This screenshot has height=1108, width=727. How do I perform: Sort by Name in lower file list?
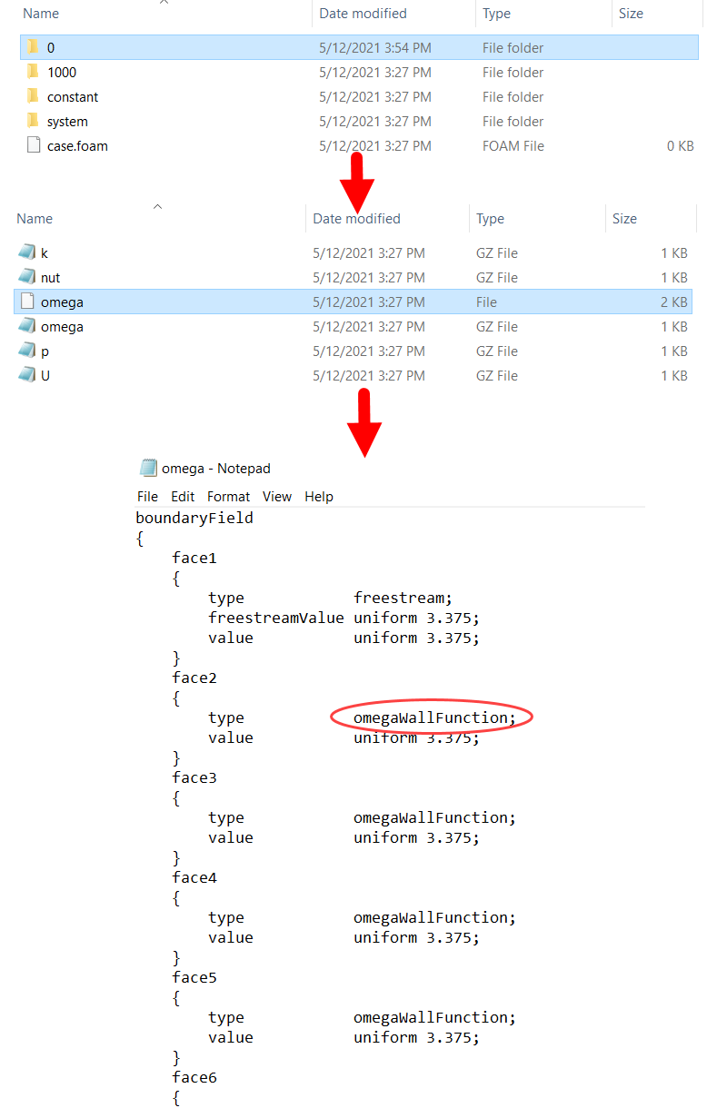click(35, 219)
